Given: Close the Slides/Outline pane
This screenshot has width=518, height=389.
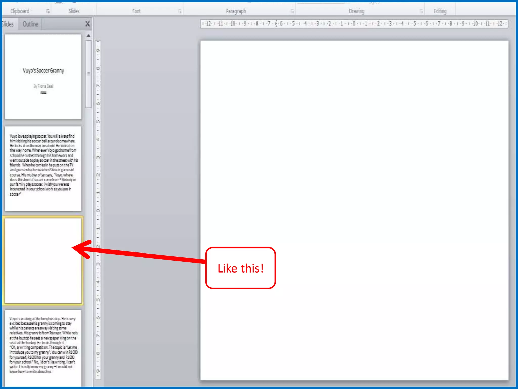Looking at the screenshot, I should pos(88,24).
